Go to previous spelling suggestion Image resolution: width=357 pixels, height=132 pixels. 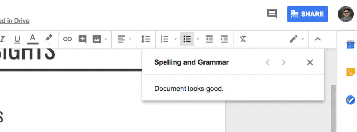point(268,62)
